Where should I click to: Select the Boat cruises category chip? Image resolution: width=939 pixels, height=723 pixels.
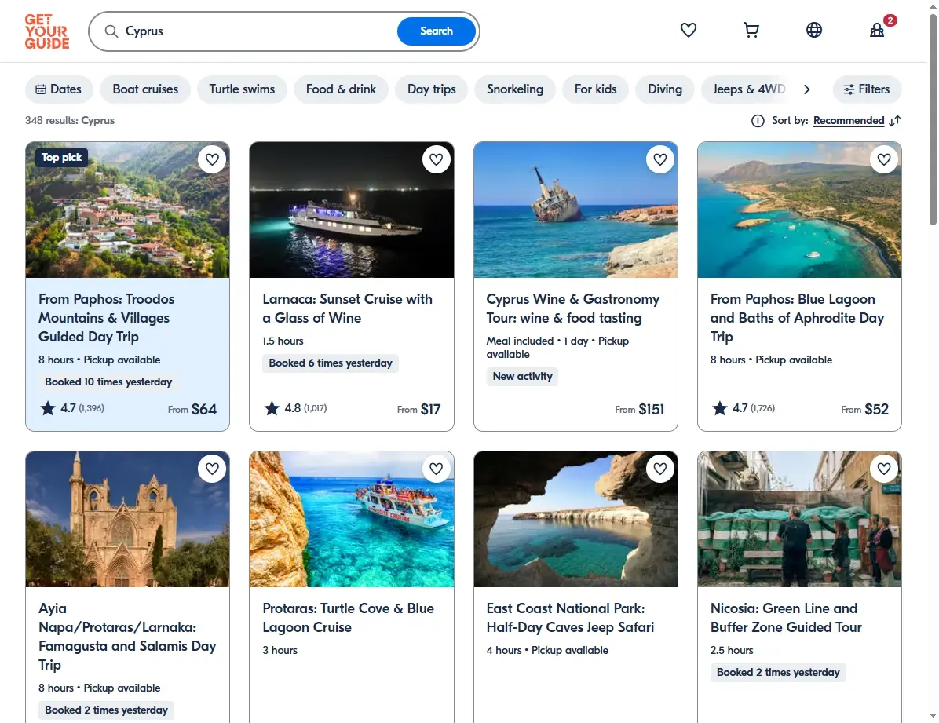coord(145,89)
